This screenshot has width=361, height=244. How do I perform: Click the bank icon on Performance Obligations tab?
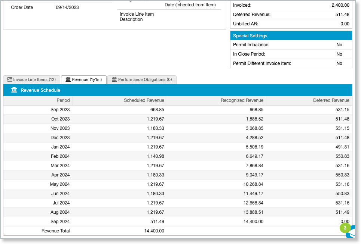click(114, 79)
